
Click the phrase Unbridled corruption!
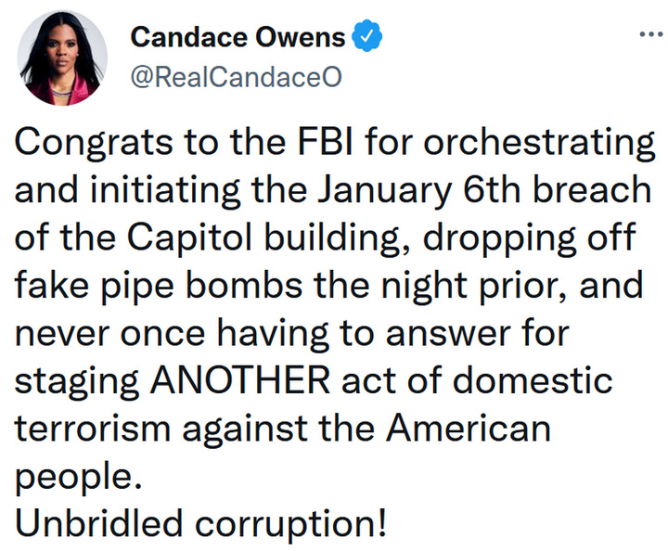[201, 523]
